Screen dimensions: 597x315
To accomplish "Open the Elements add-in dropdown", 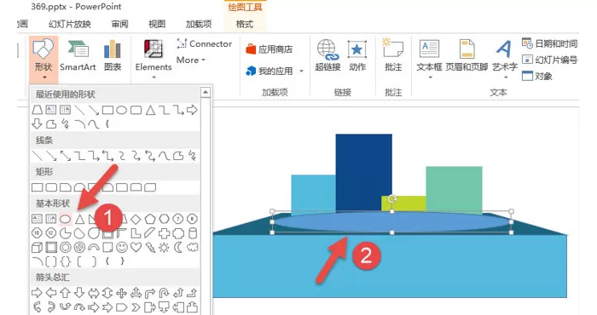I will 154,60.
